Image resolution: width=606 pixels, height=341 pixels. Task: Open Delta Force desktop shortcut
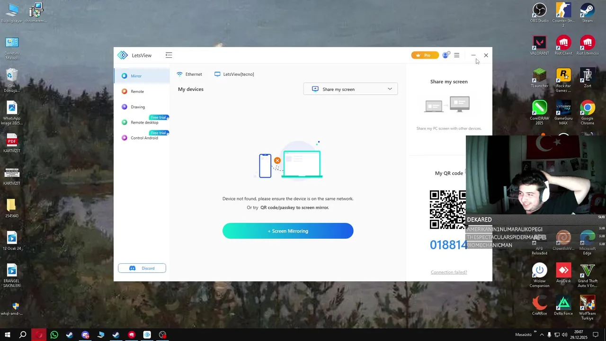tap(563, 305)
